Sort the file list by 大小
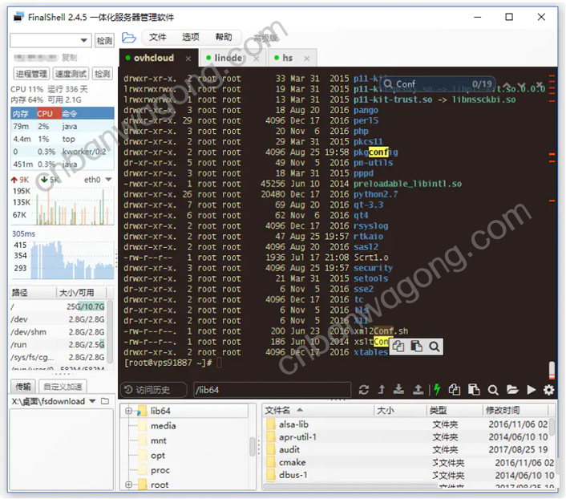The image size is (566, 499). click(x=400, y=410)
